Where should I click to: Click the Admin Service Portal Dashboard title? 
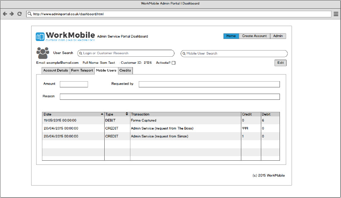pos(123,36)
